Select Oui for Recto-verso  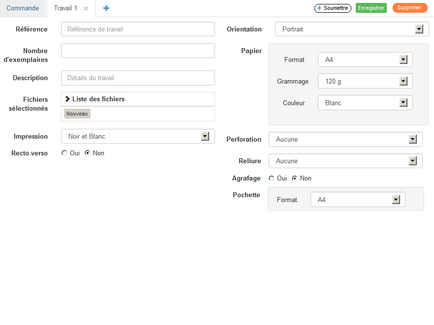coord(64,153)
